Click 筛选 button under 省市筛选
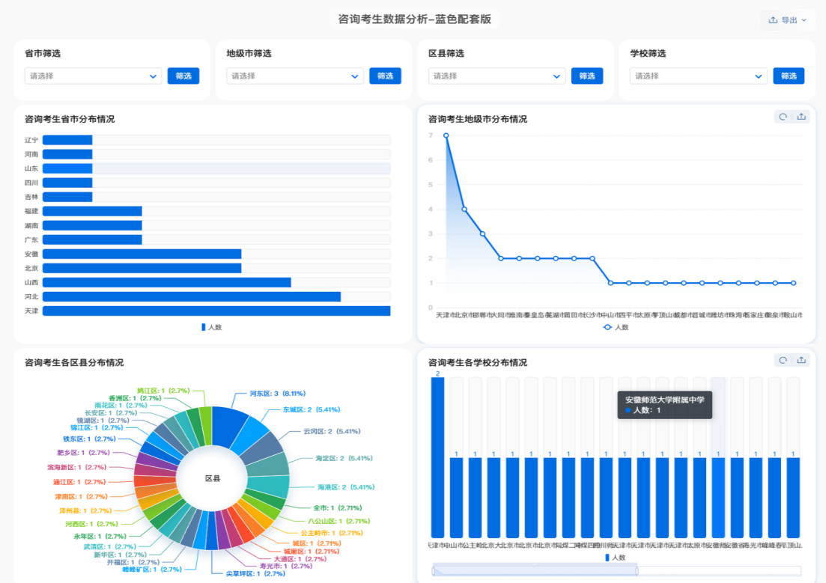This screenshot has width=826, height=583. click(x=183, y=76)
